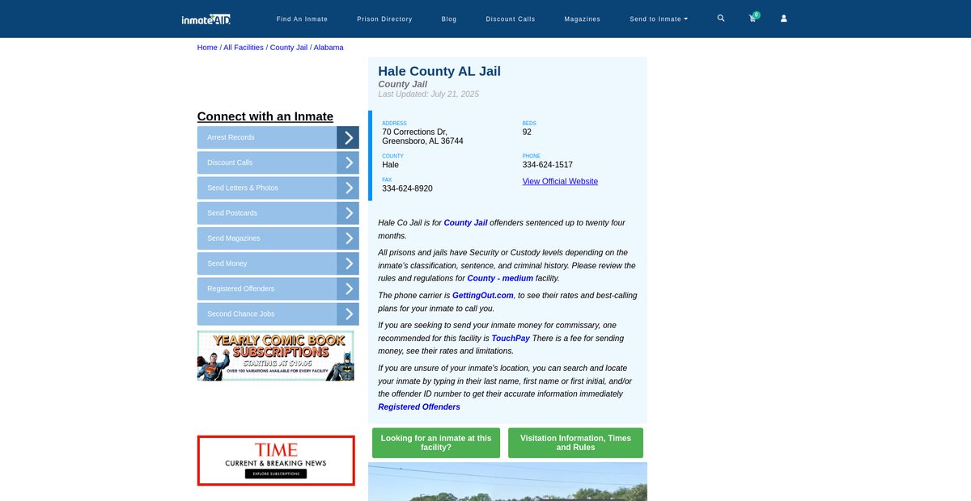Select Second Chance Jobs item

[x=267, y=314]
